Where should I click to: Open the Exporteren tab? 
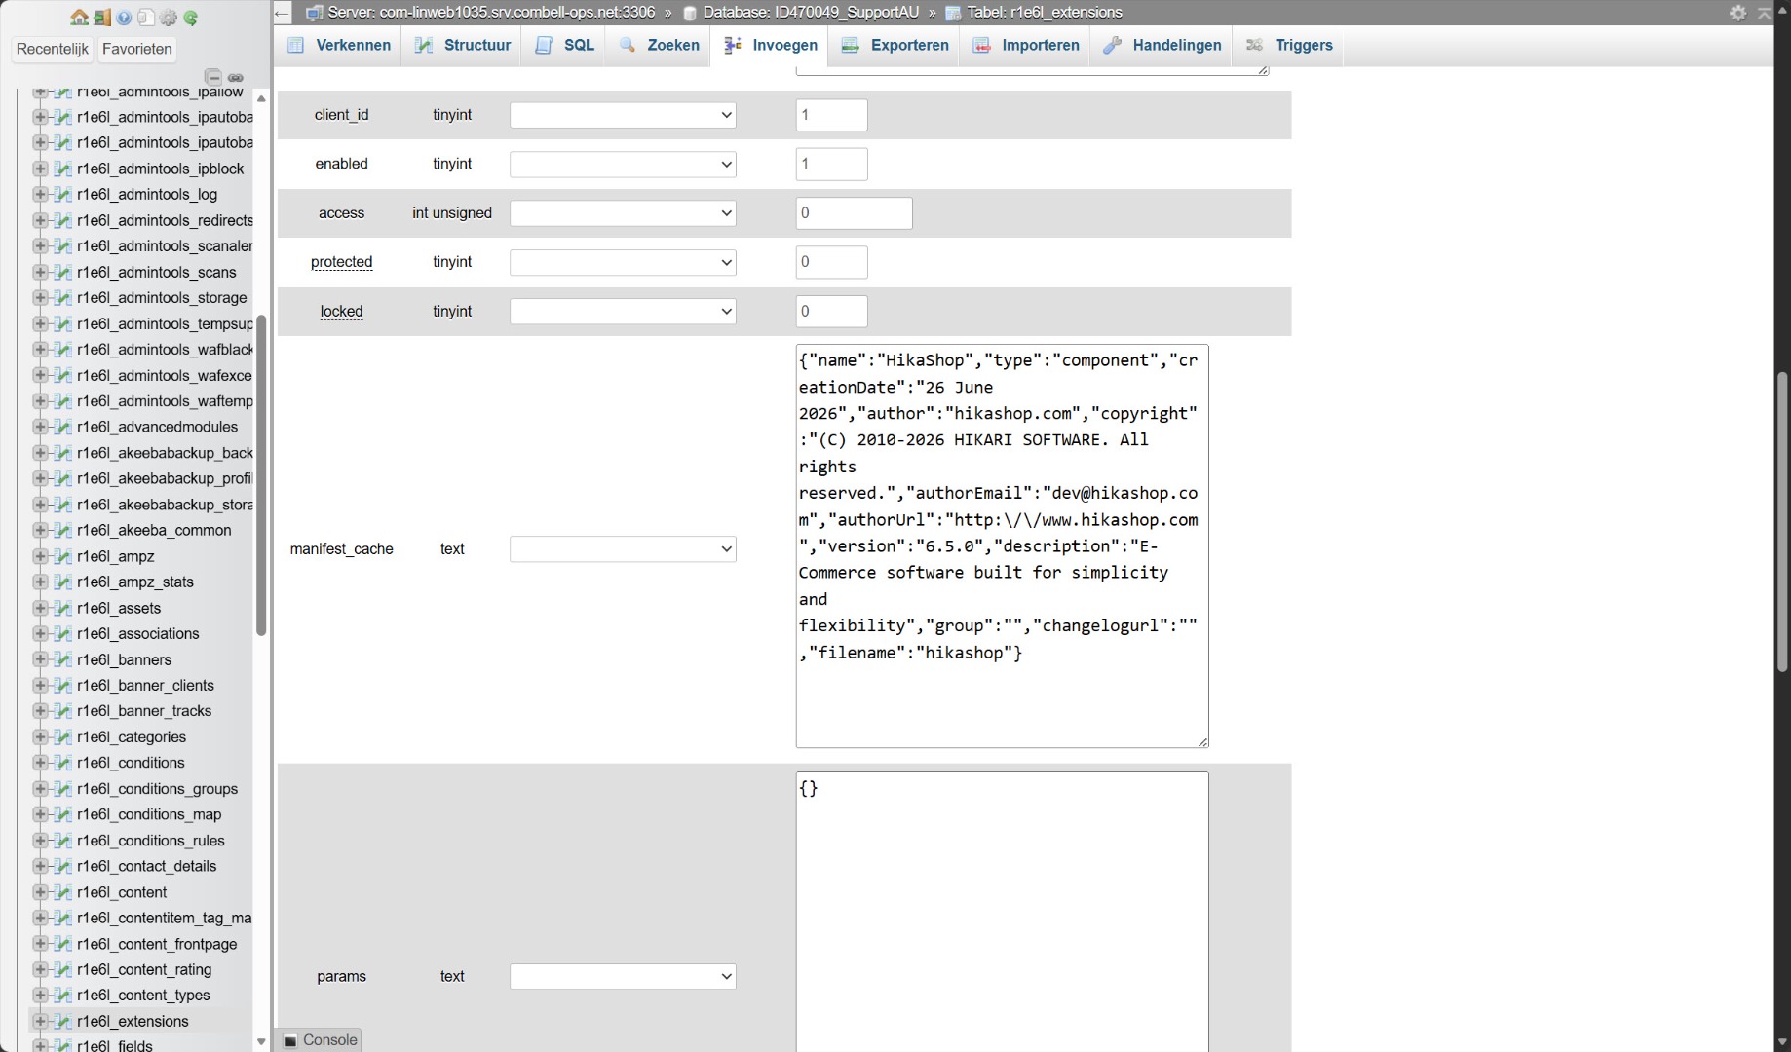coord(895,46)
